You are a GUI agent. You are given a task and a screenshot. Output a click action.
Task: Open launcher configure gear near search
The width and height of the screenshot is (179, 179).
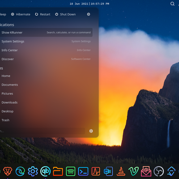(x=91, y=131)
